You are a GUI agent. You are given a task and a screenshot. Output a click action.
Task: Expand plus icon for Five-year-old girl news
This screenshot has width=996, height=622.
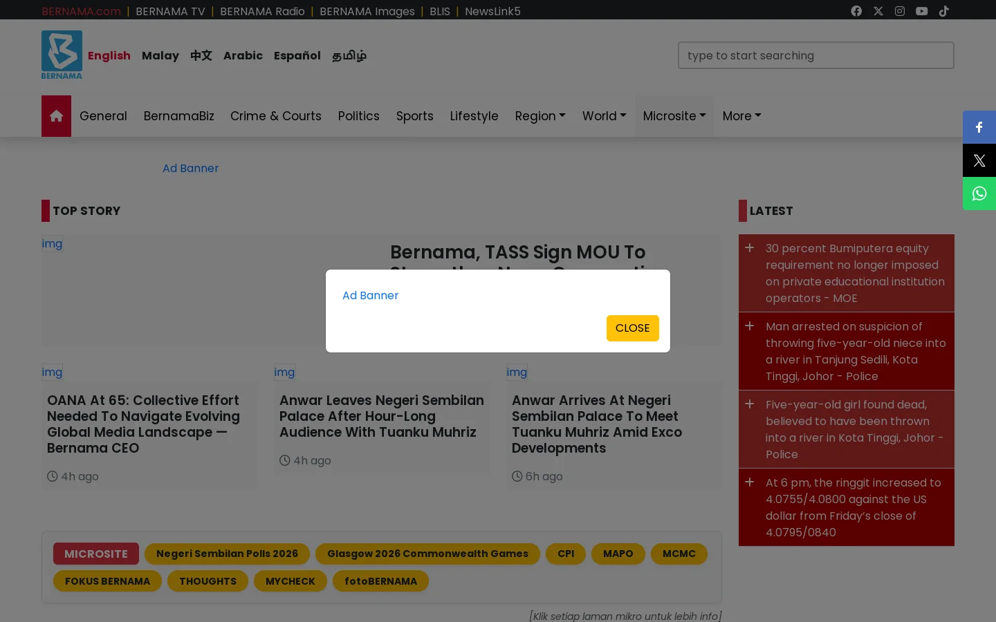[x=749, y=404]
